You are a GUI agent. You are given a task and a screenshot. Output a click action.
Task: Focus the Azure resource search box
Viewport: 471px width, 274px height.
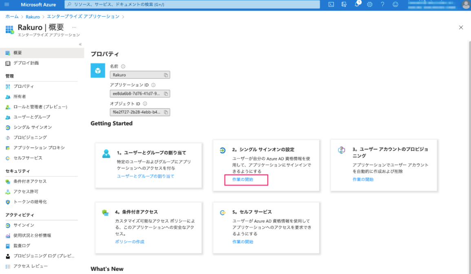tap(192, 4)
